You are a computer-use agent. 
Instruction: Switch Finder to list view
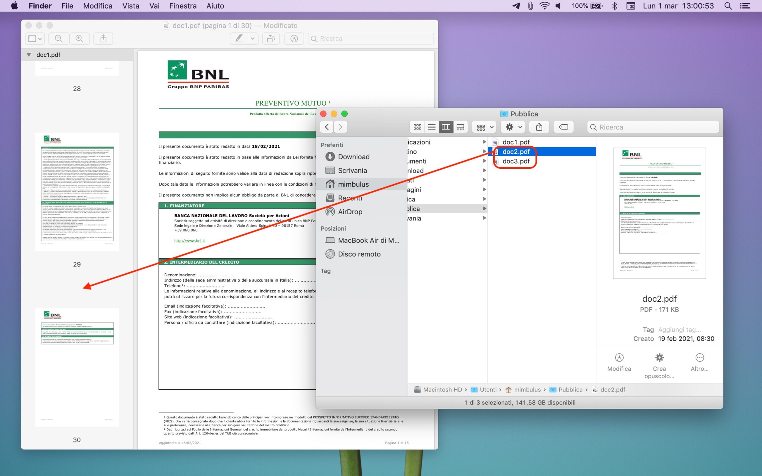432,127
